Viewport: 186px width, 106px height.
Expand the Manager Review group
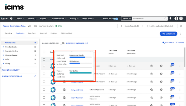click(3, 55)
